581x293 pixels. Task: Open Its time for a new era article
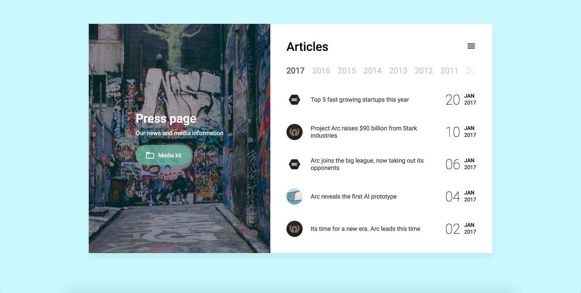[365, 229]
